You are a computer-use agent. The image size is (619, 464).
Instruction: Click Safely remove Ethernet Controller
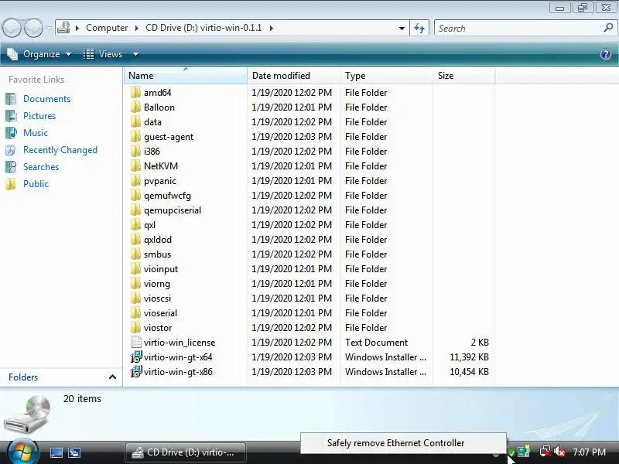pyautogui.click(x=395, y=443)
